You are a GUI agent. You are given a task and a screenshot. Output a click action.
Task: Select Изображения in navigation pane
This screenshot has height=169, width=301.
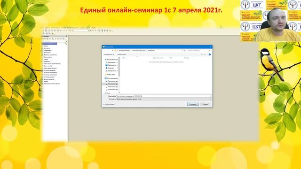pos(112,71)
